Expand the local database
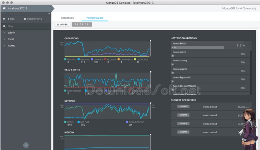The image size is (260, 150). (x=4, y=39)
